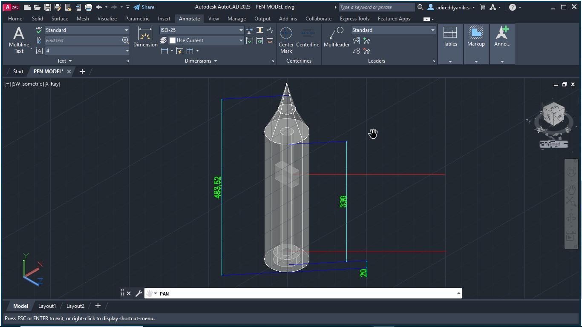Open the command line customize wrench

coord(138,293)
